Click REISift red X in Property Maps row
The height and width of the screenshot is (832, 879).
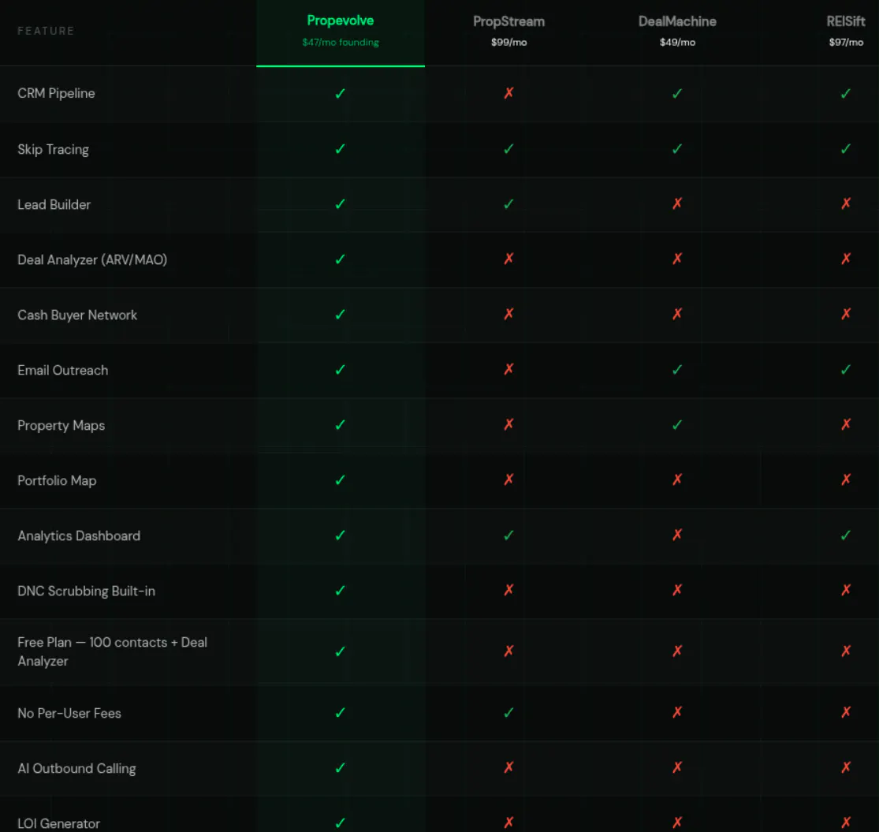846,424
